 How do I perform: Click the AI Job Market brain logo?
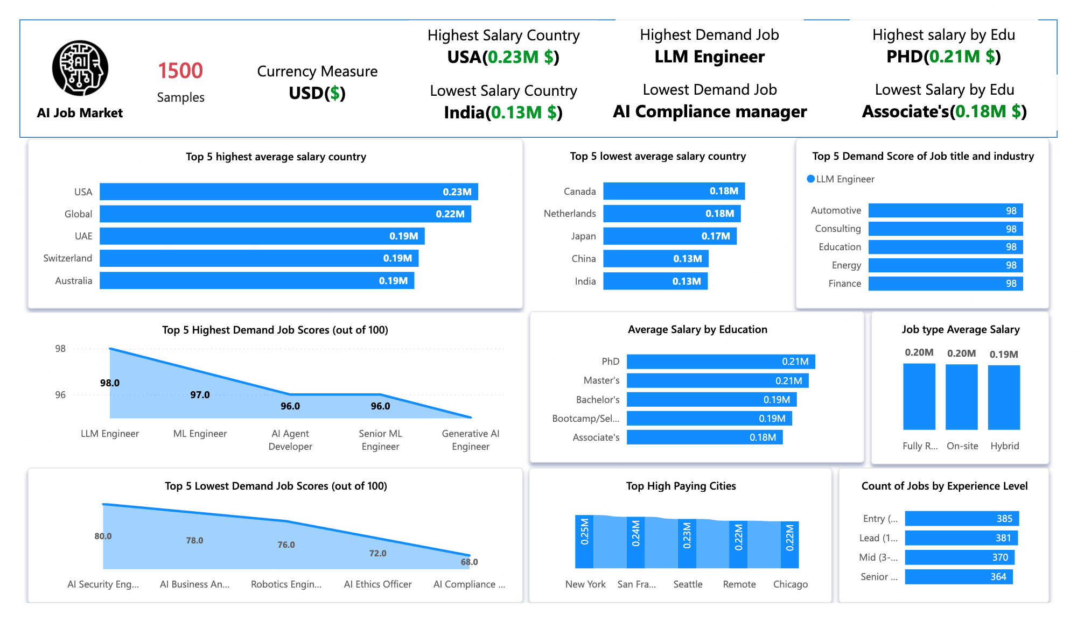[x=80, y=68]
